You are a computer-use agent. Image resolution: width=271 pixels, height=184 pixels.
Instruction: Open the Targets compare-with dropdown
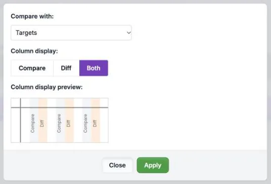[x=71, y=33]
